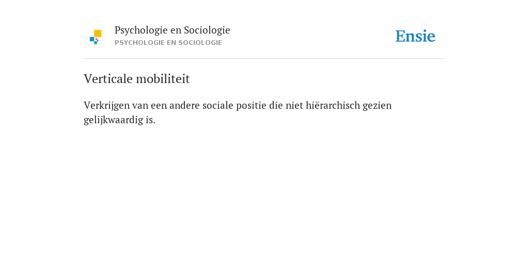The width and height of the screenshot is (529, 264).
Task: Click the word gelijkwaardig in the definition
Action: point(113,120)
